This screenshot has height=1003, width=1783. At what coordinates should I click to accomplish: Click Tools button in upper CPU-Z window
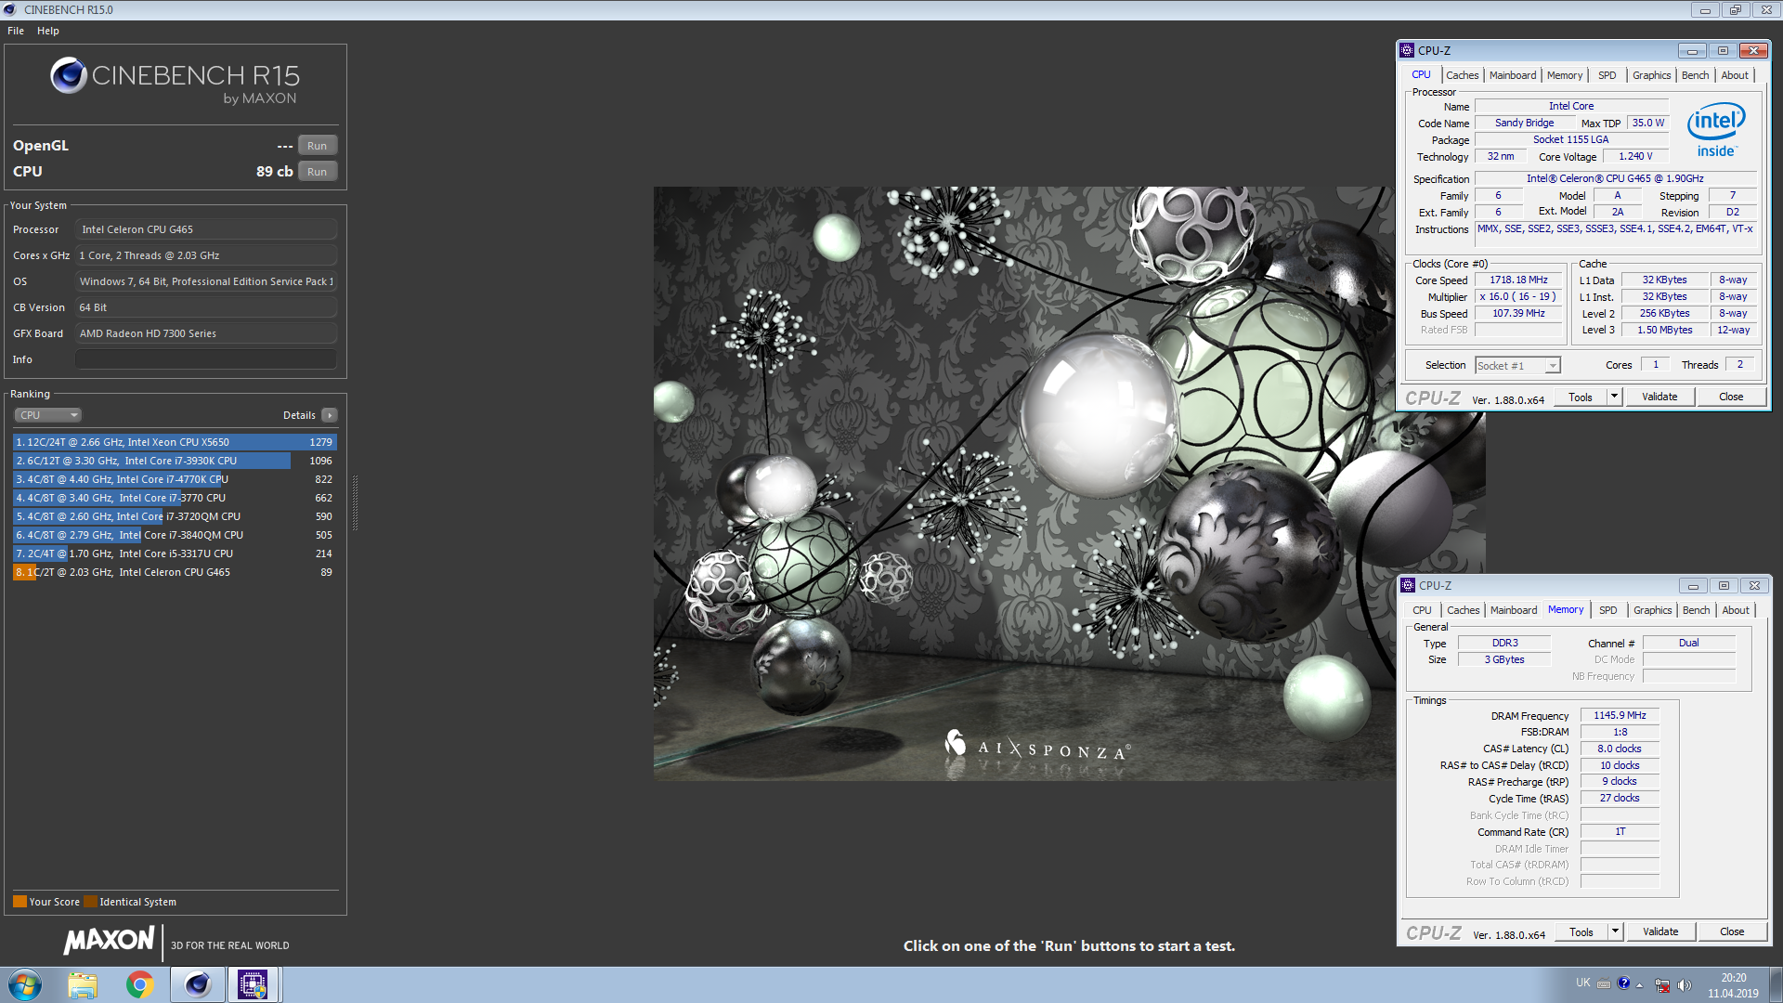point(1581,397)
